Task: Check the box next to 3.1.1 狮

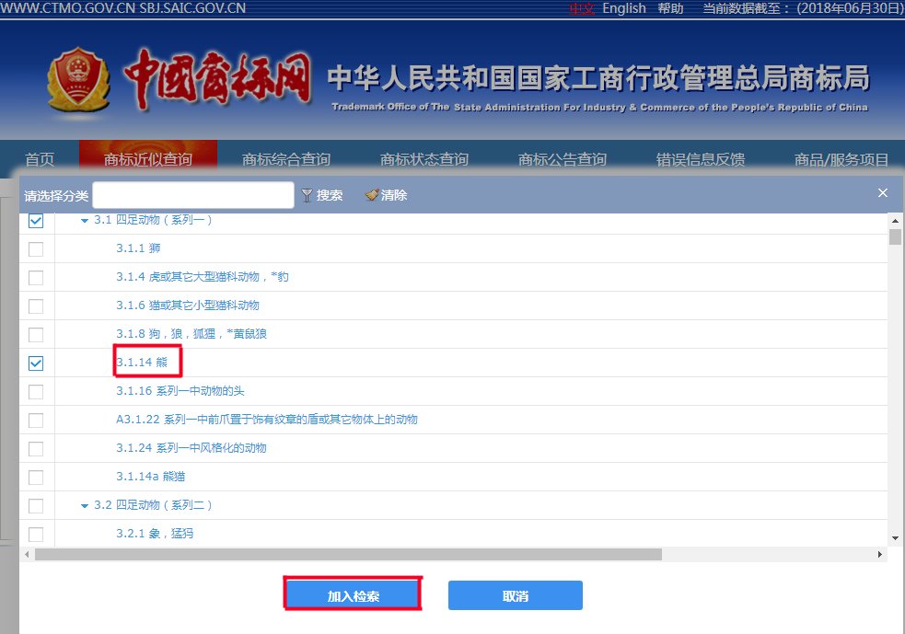Action: click(35, 248)
